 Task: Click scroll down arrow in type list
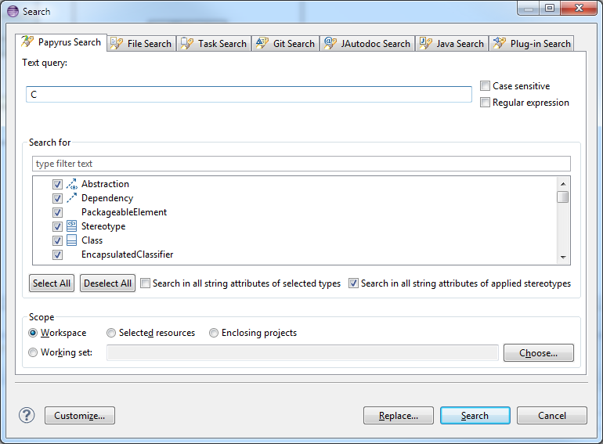coord(563,257)
